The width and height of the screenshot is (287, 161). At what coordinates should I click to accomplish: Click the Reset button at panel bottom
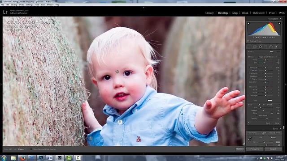273,149
